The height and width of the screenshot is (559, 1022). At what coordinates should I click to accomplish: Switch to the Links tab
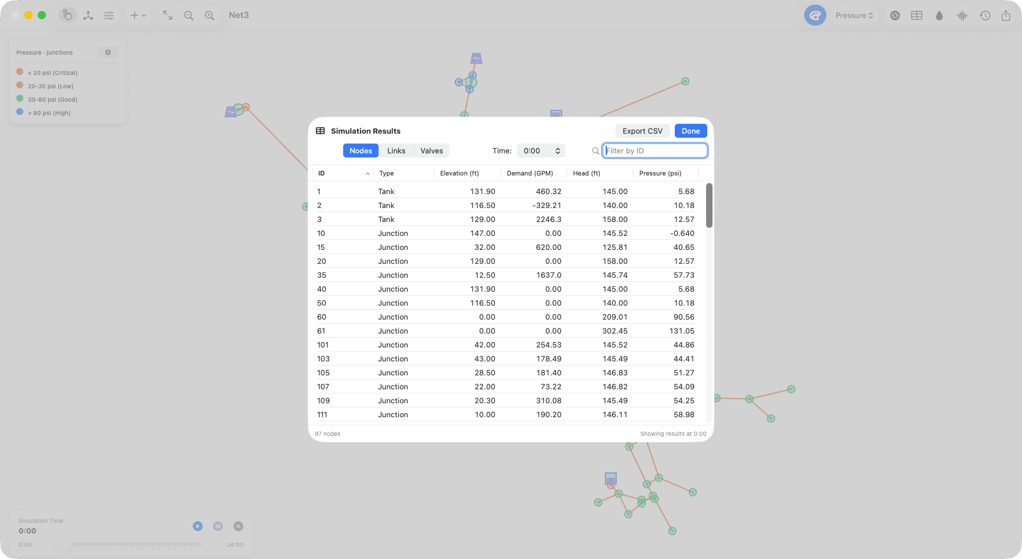(396, 150)
